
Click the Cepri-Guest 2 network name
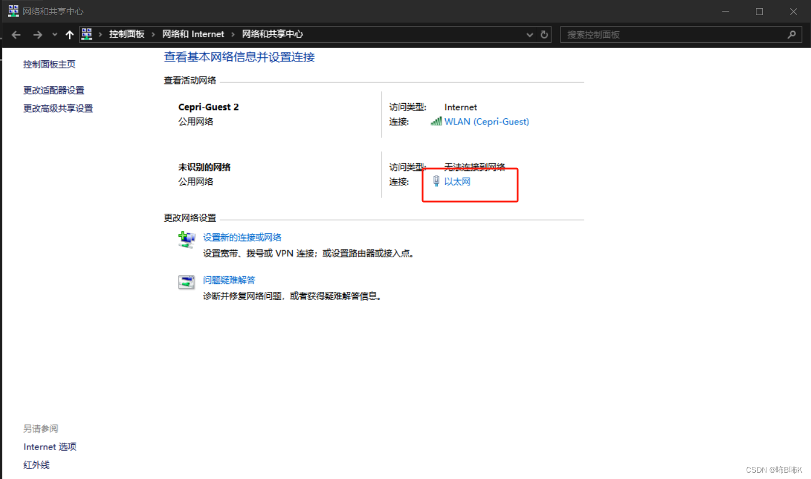pos(209,107)
